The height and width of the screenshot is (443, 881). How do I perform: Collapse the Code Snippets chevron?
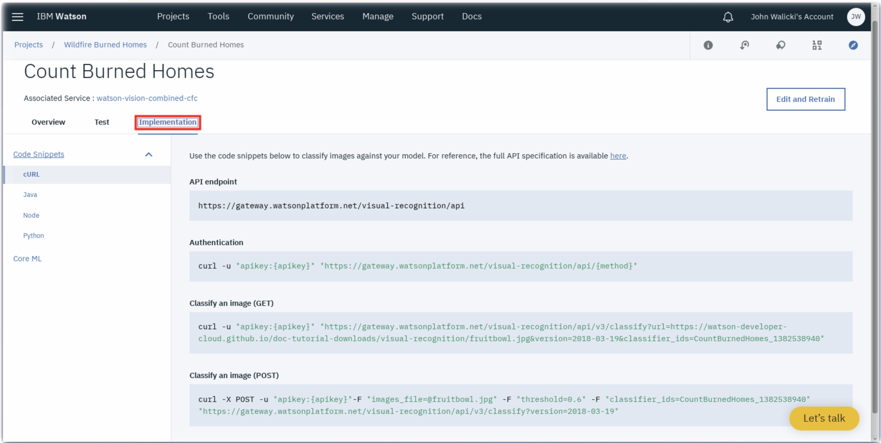tap(149, 154)
